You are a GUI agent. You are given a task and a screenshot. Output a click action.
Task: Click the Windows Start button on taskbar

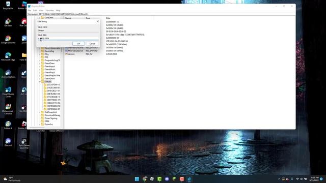pyautogui.click(x=137, y=179)
